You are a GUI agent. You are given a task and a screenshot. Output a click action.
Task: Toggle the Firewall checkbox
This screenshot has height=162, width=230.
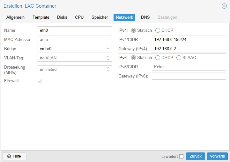(40, 81)
